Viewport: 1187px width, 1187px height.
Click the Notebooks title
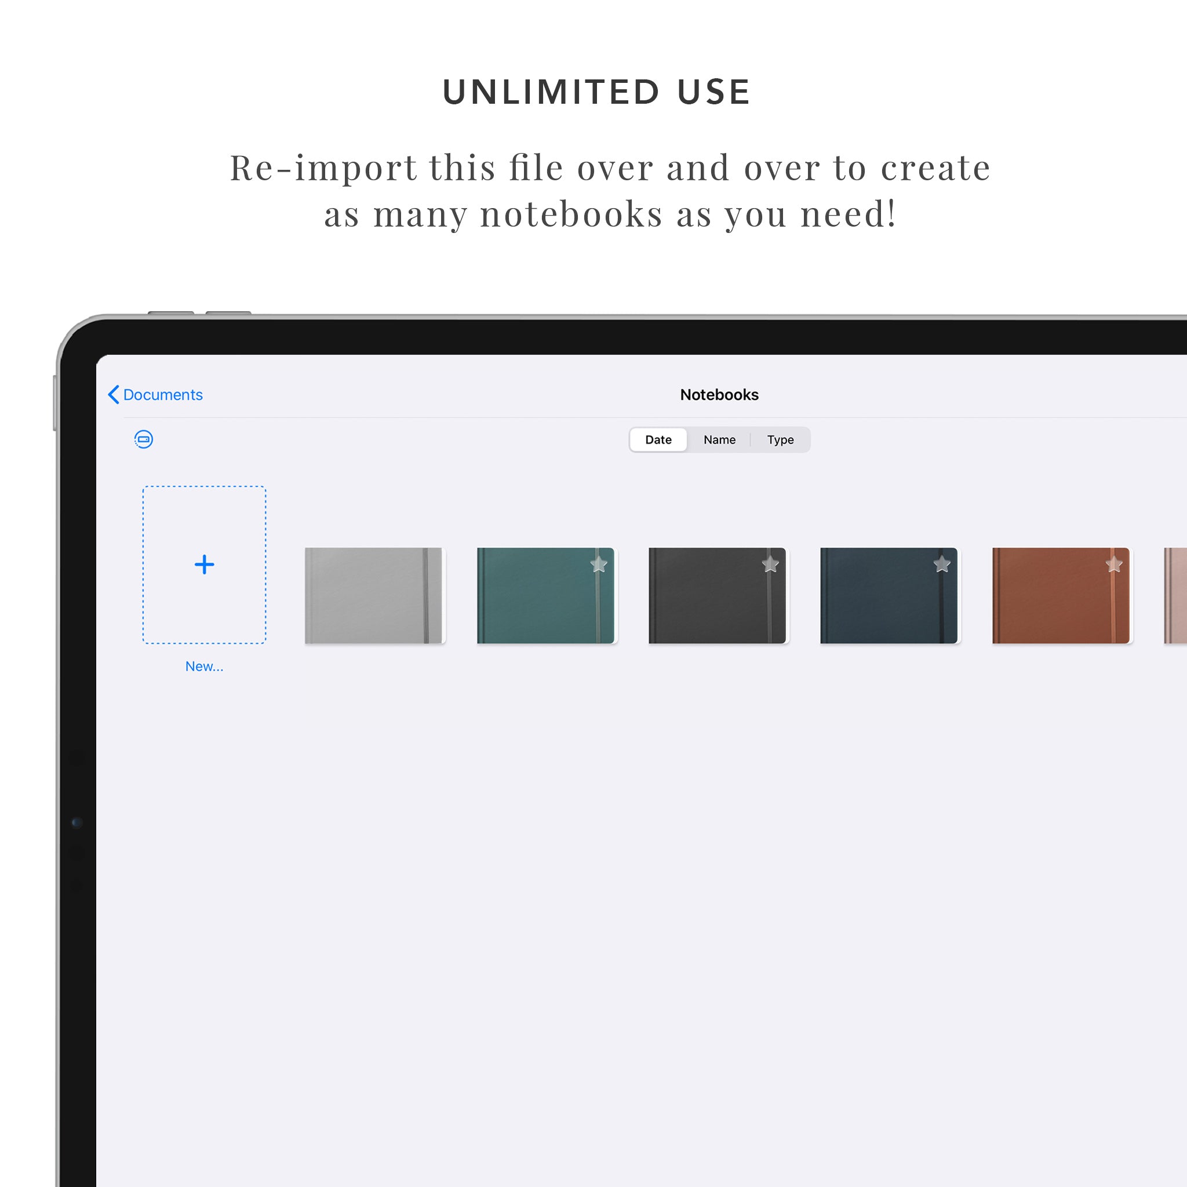coord(719,395)
